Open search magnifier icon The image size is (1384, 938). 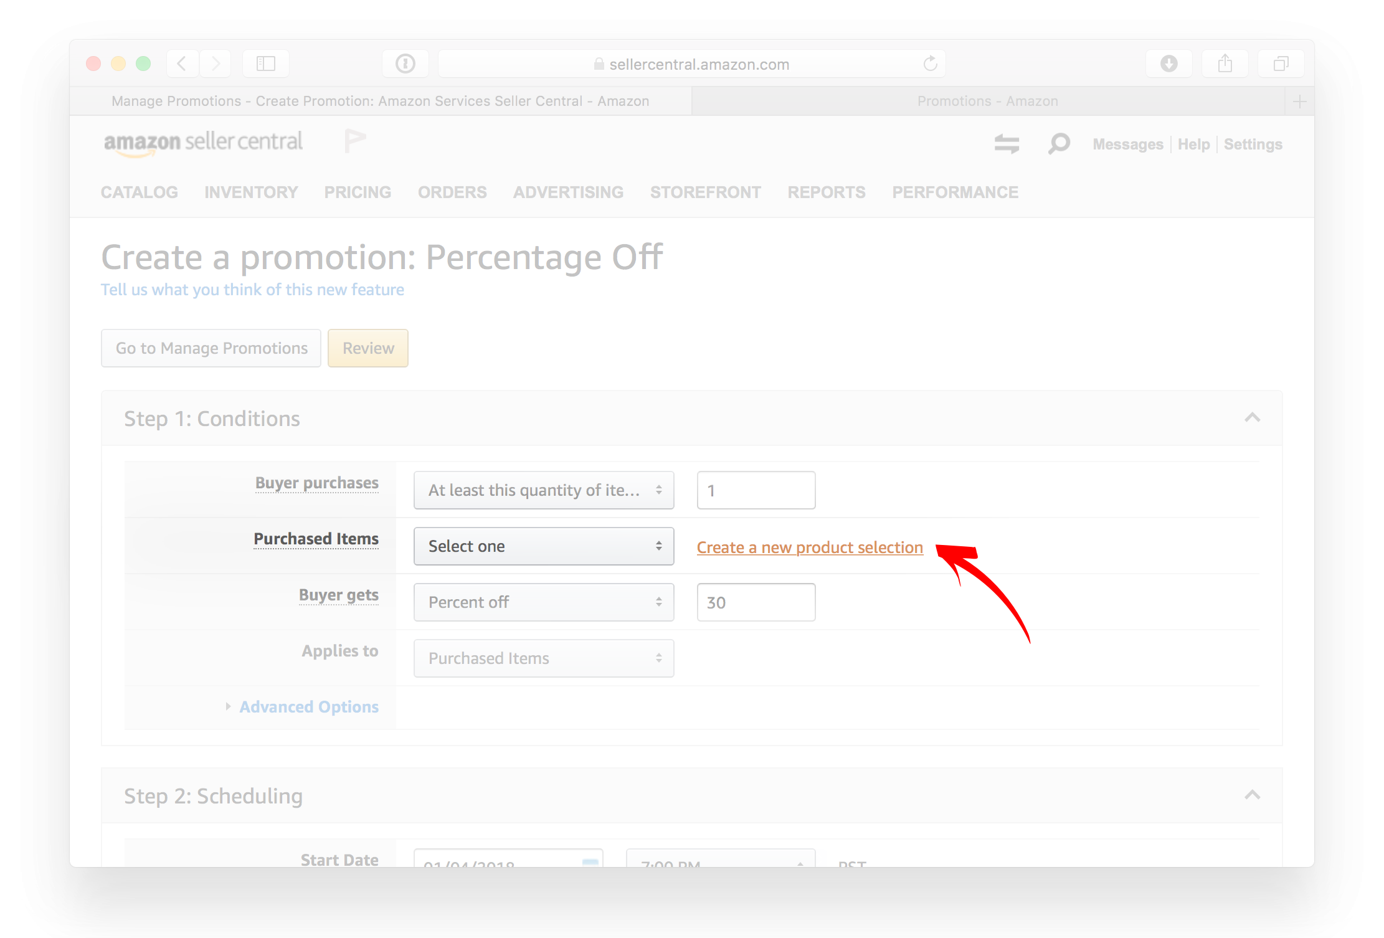click(1058, 144)
